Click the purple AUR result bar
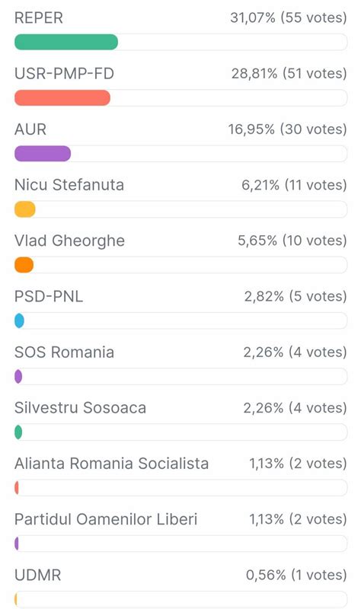Image resolution: width=361 pixels, height=609 pixels. click(43, 154)
